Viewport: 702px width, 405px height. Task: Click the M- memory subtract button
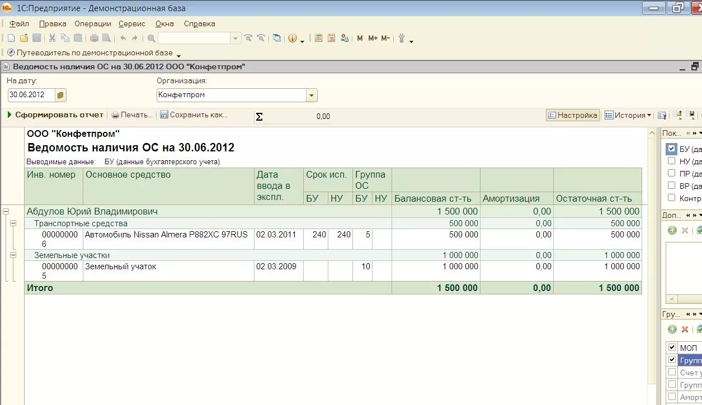click(x=385, y=39)
